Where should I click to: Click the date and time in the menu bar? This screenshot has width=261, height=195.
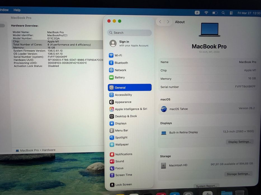[x=249, y=13]
